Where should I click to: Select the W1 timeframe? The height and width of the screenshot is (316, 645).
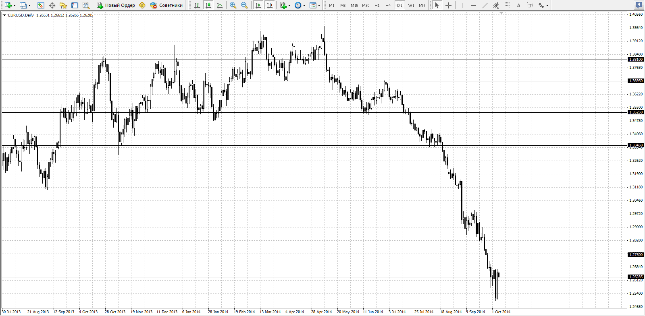point(411,5)
